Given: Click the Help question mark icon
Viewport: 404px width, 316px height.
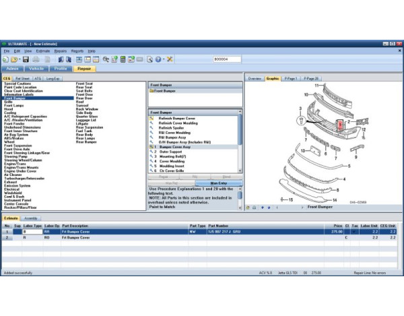Looking at the screenshot, I should (x=157, y=59).
